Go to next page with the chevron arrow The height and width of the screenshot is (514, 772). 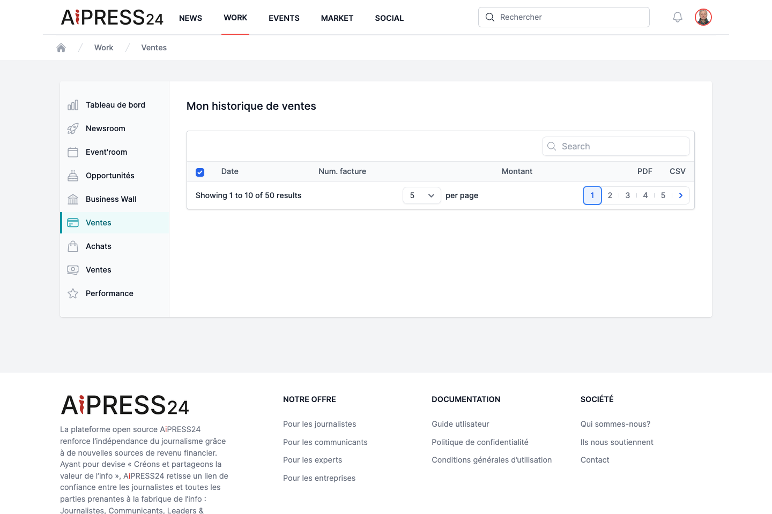(x=681, y=195)
